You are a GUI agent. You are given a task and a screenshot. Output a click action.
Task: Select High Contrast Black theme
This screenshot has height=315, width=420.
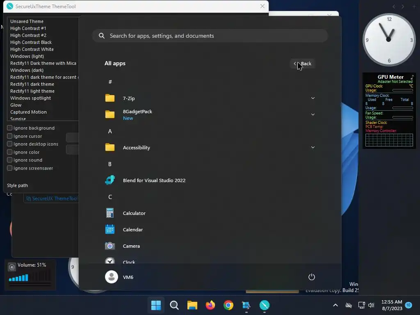(x=31, y=42)
